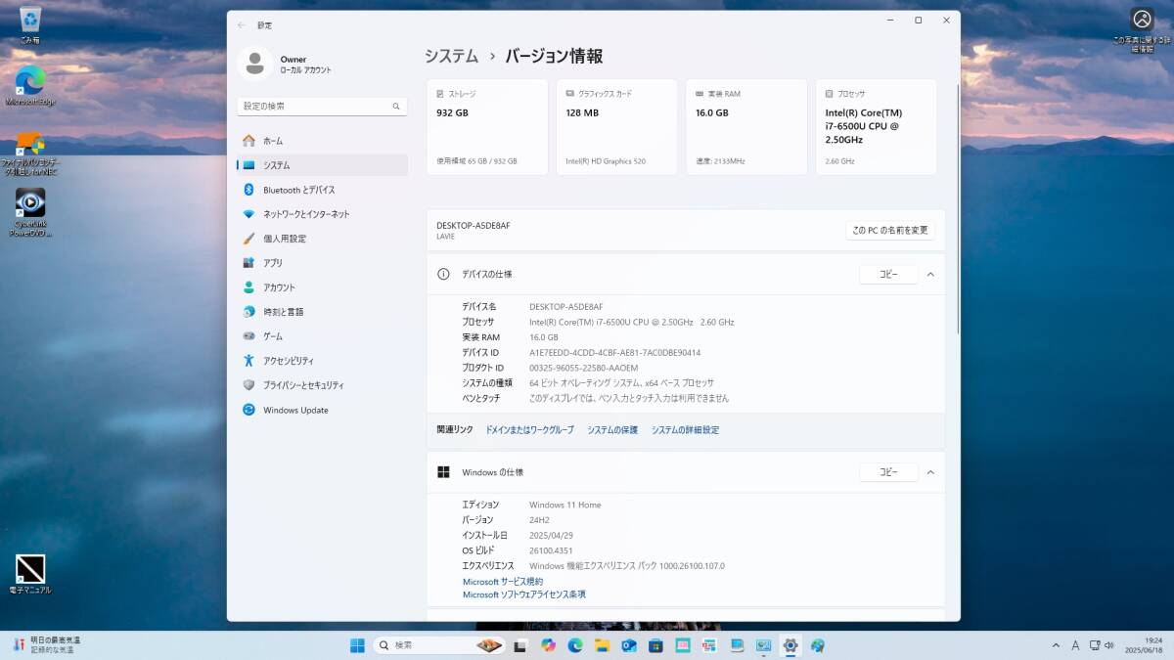This screenshot has width=1174, height=660.
Task: Click the Windows Update icon in sidebar
Action: pos(248,410)
